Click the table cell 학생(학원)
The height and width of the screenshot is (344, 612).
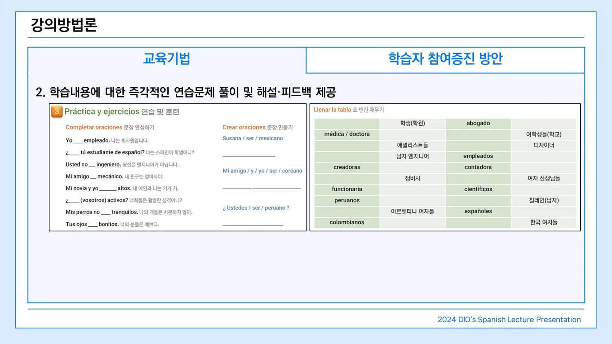413,123
